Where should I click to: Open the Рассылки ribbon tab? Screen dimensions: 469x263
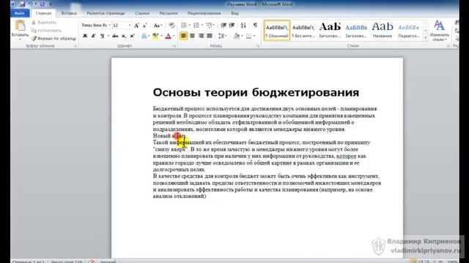point(168,13)
